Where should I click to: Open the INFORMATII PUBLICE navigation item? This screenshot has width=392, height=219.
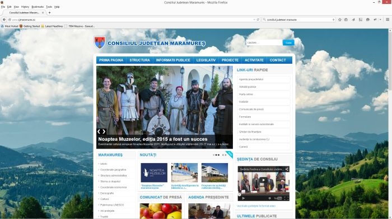click(x=173, y=60)
